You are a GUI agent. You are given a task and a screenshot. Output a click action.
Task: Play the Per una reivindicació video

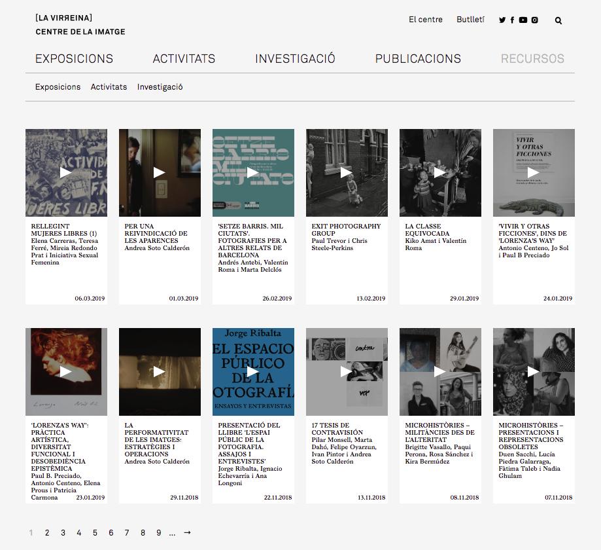(160, 173)
